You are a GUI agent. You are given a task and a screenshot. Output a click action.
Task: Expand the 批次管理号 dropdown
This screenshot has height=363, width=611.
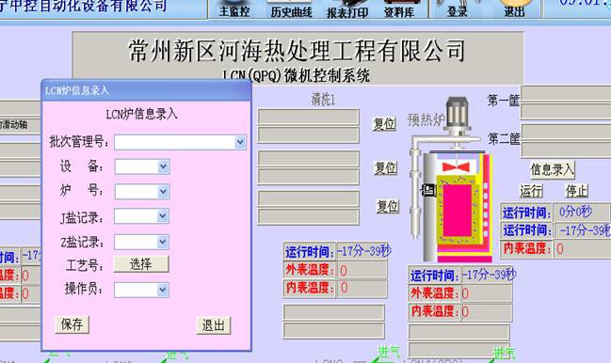pos(240,142)
